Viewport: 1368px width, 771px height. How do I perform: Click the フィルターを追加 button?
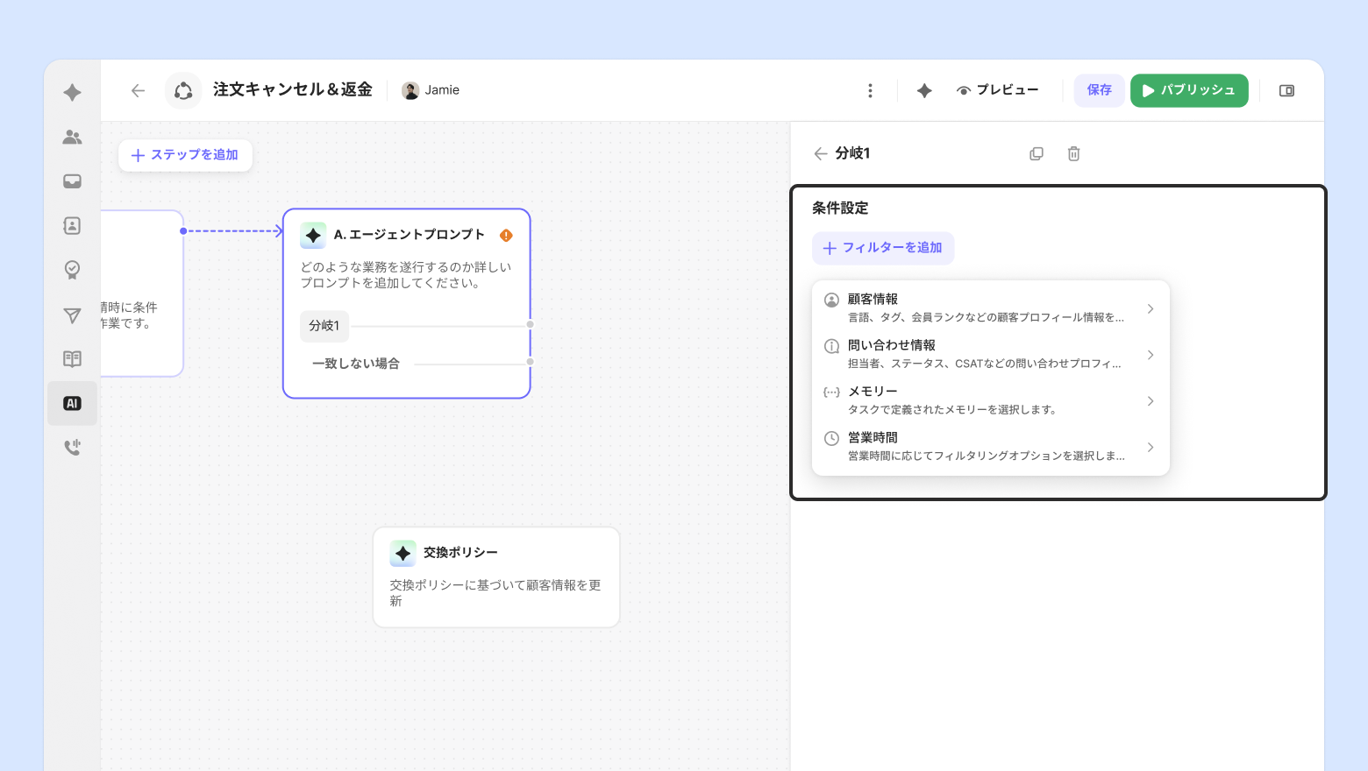883,248
